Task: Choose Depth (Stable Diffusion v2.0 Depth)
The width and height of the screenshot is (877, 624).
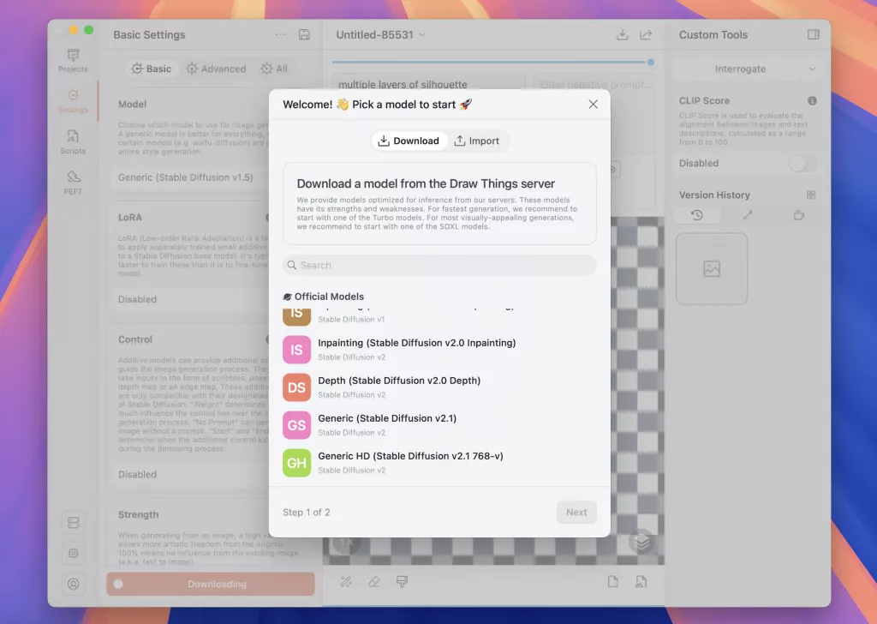Action: pos(439,387)
